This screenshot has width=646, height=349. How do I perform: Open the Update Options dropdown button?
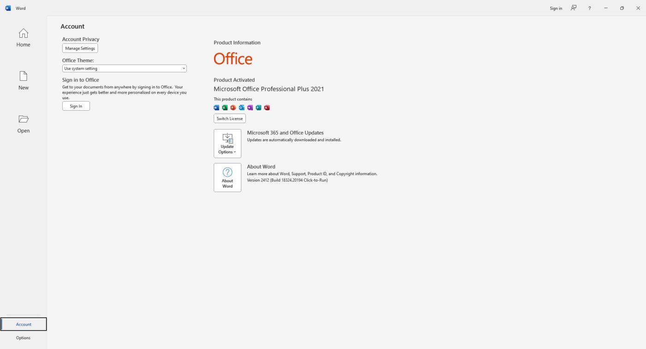[227, 143]
